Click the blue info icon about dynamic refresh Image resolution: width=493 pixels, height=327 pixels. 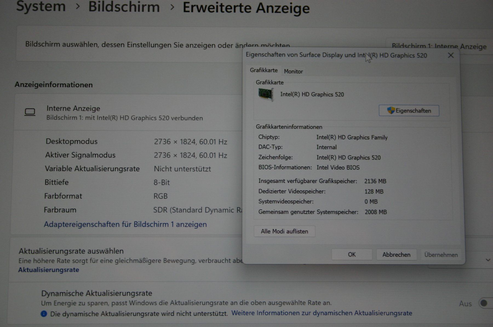pyautogui.click(x=44, y=314)
